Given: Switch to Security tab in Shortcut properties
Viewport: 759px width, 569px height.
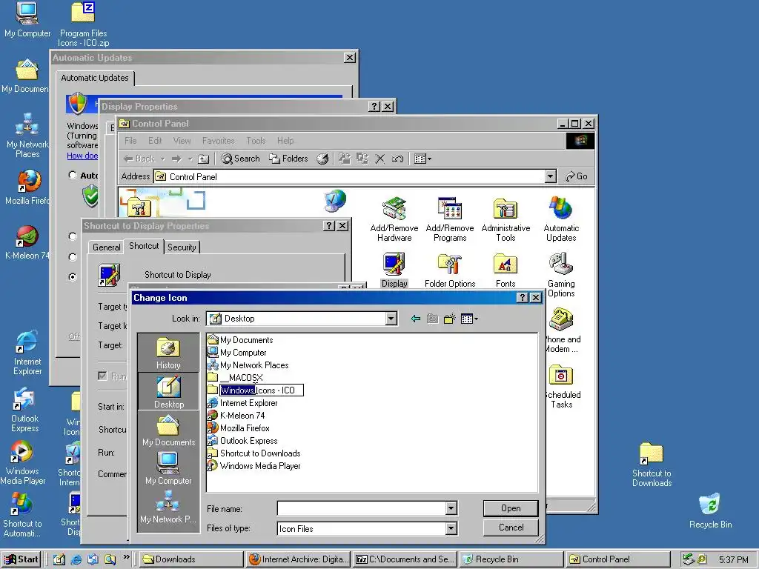Looking at the screenshot, I should point(182,247).
